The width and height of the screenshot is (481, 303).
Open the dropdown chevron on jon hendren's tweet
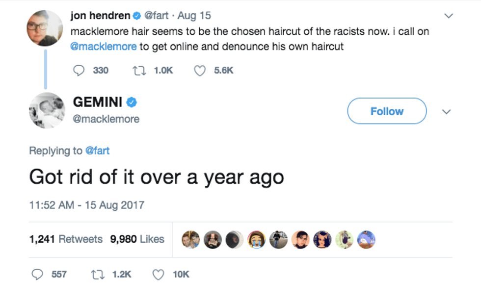click(448, 16)
